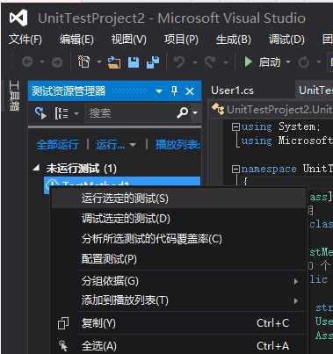The image size is (333, 354).
Task: Choose 全选(A) from context menu
Action: pos(178,346)
